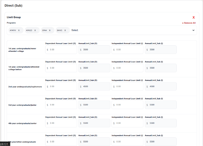Click Dependent Annual Loan Limit for sophomore row

tap(61, 86)
